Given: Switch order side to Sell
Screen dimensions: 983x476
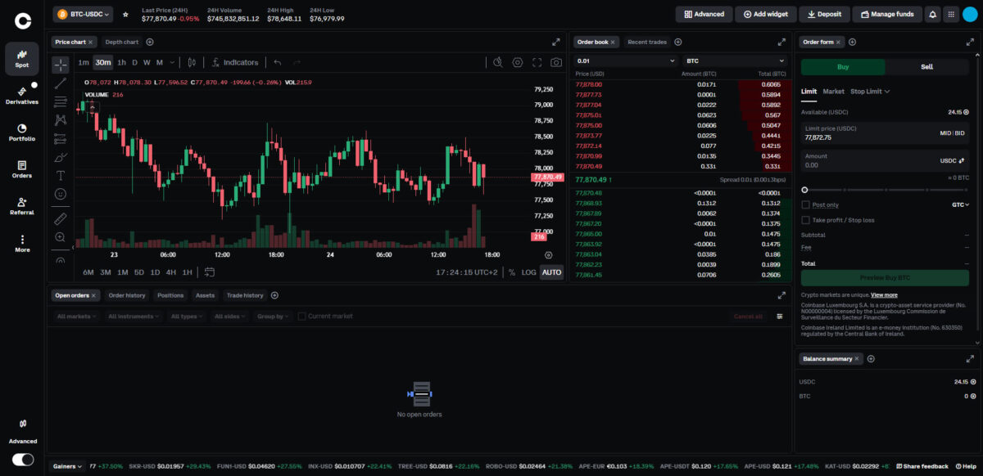Looking at the screenshot, I should [x=926, y=67].
